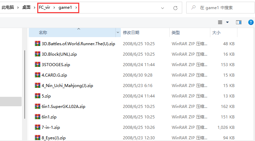Click file name 4.CARD.G.zip
Image resolution: width=255 pixels, height=141 pixels.
(54, 75)
